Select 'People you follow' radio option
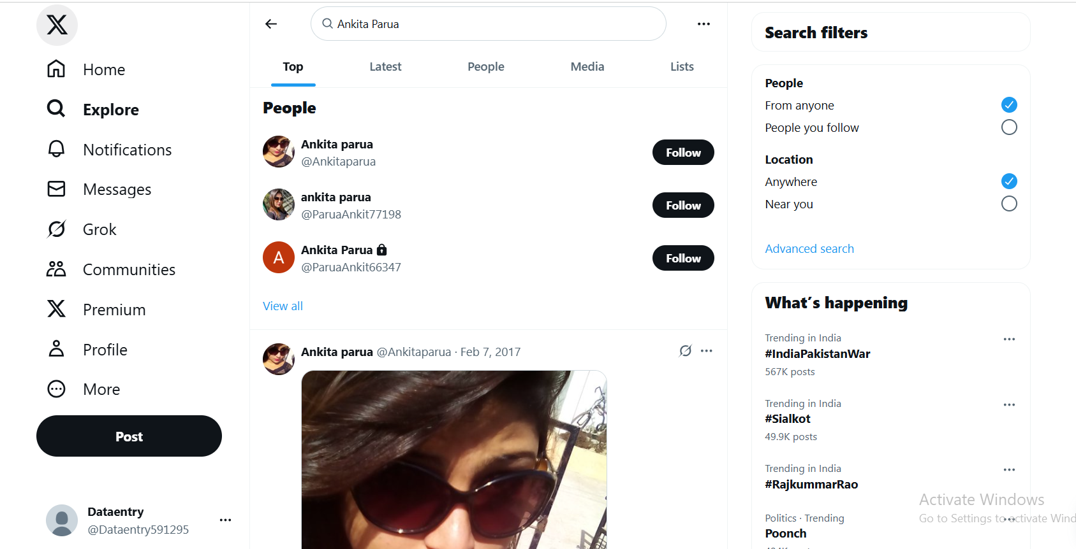 [x=1008, y=127]
